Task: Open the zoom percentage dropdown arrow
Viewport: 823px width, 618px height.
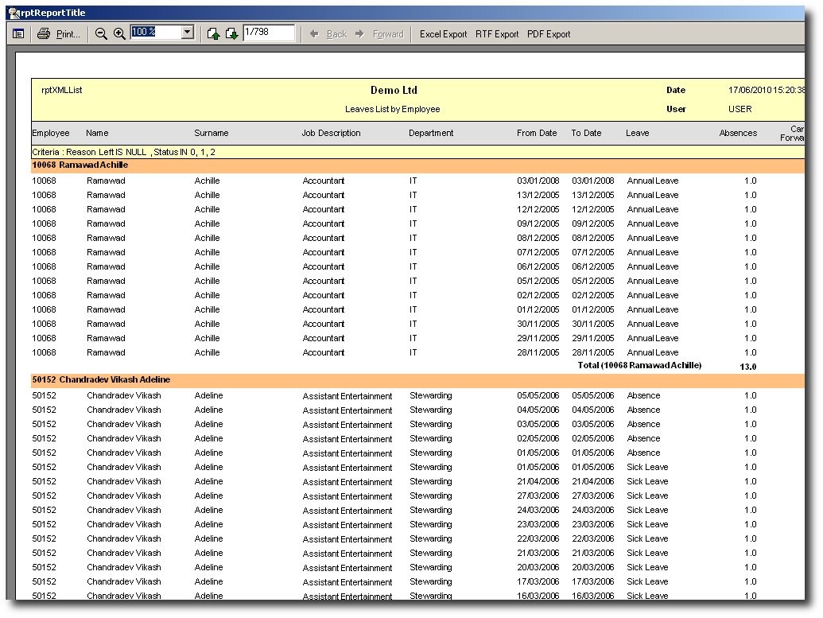Action: (x=188, y=33)
